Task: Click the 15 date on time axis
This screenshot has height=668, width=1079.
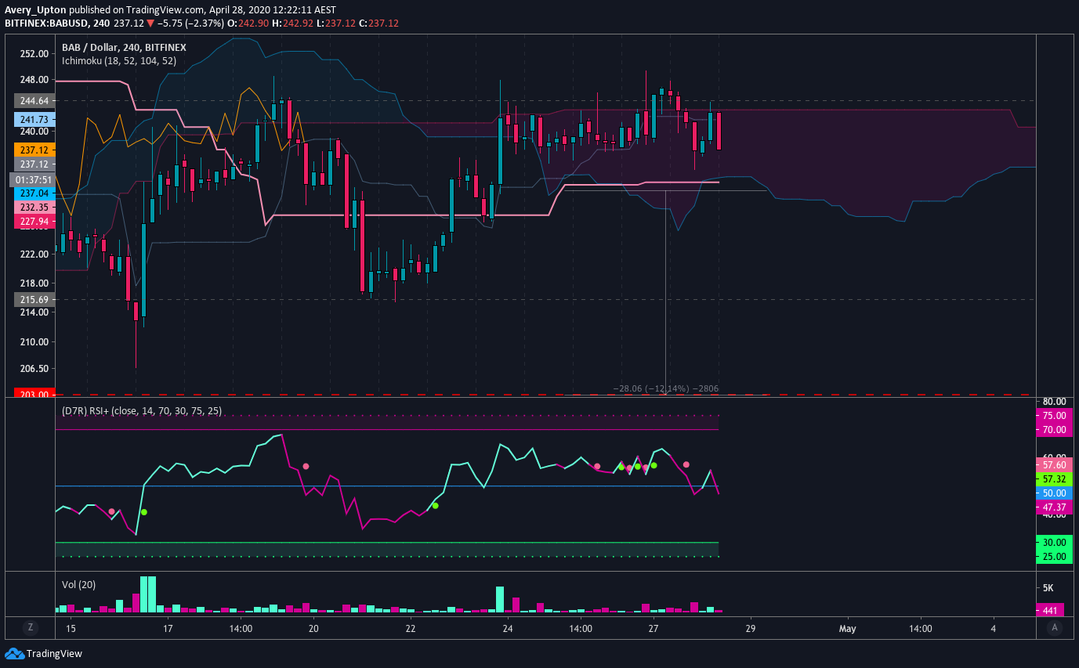Action: pyautogui.click(x=71, y=628)
